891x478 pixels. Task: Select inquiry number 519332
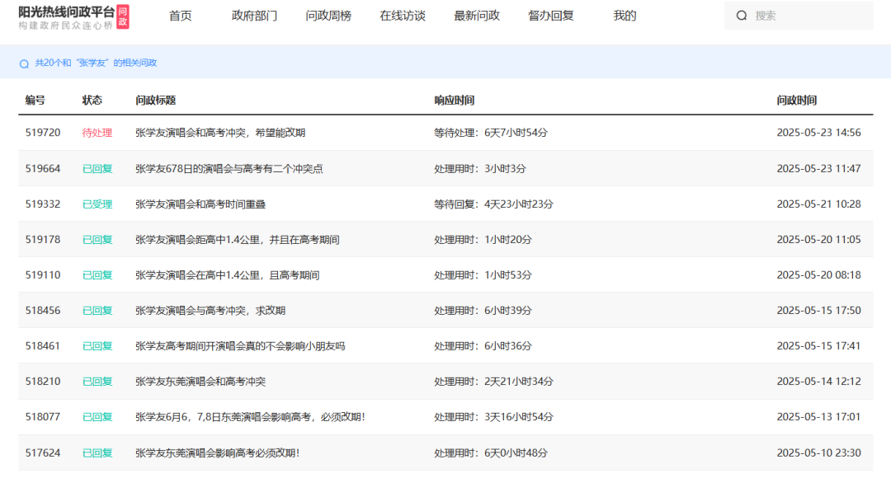pyautogui.click(x=43, y=204)
